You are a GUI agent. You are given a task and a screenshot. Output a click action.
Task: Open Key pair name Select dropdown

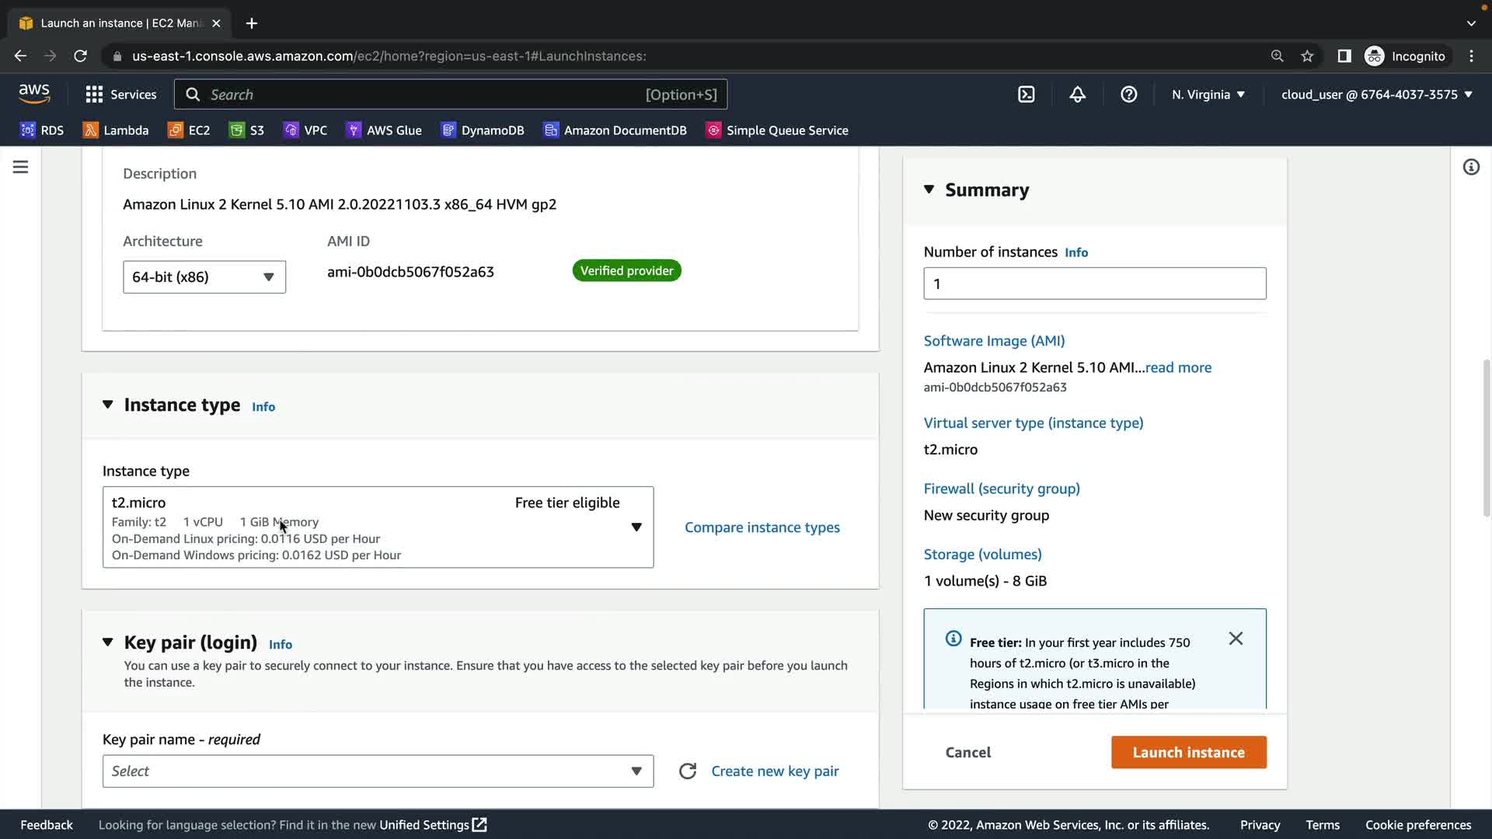pyautogui.click(x=378, y=771)
